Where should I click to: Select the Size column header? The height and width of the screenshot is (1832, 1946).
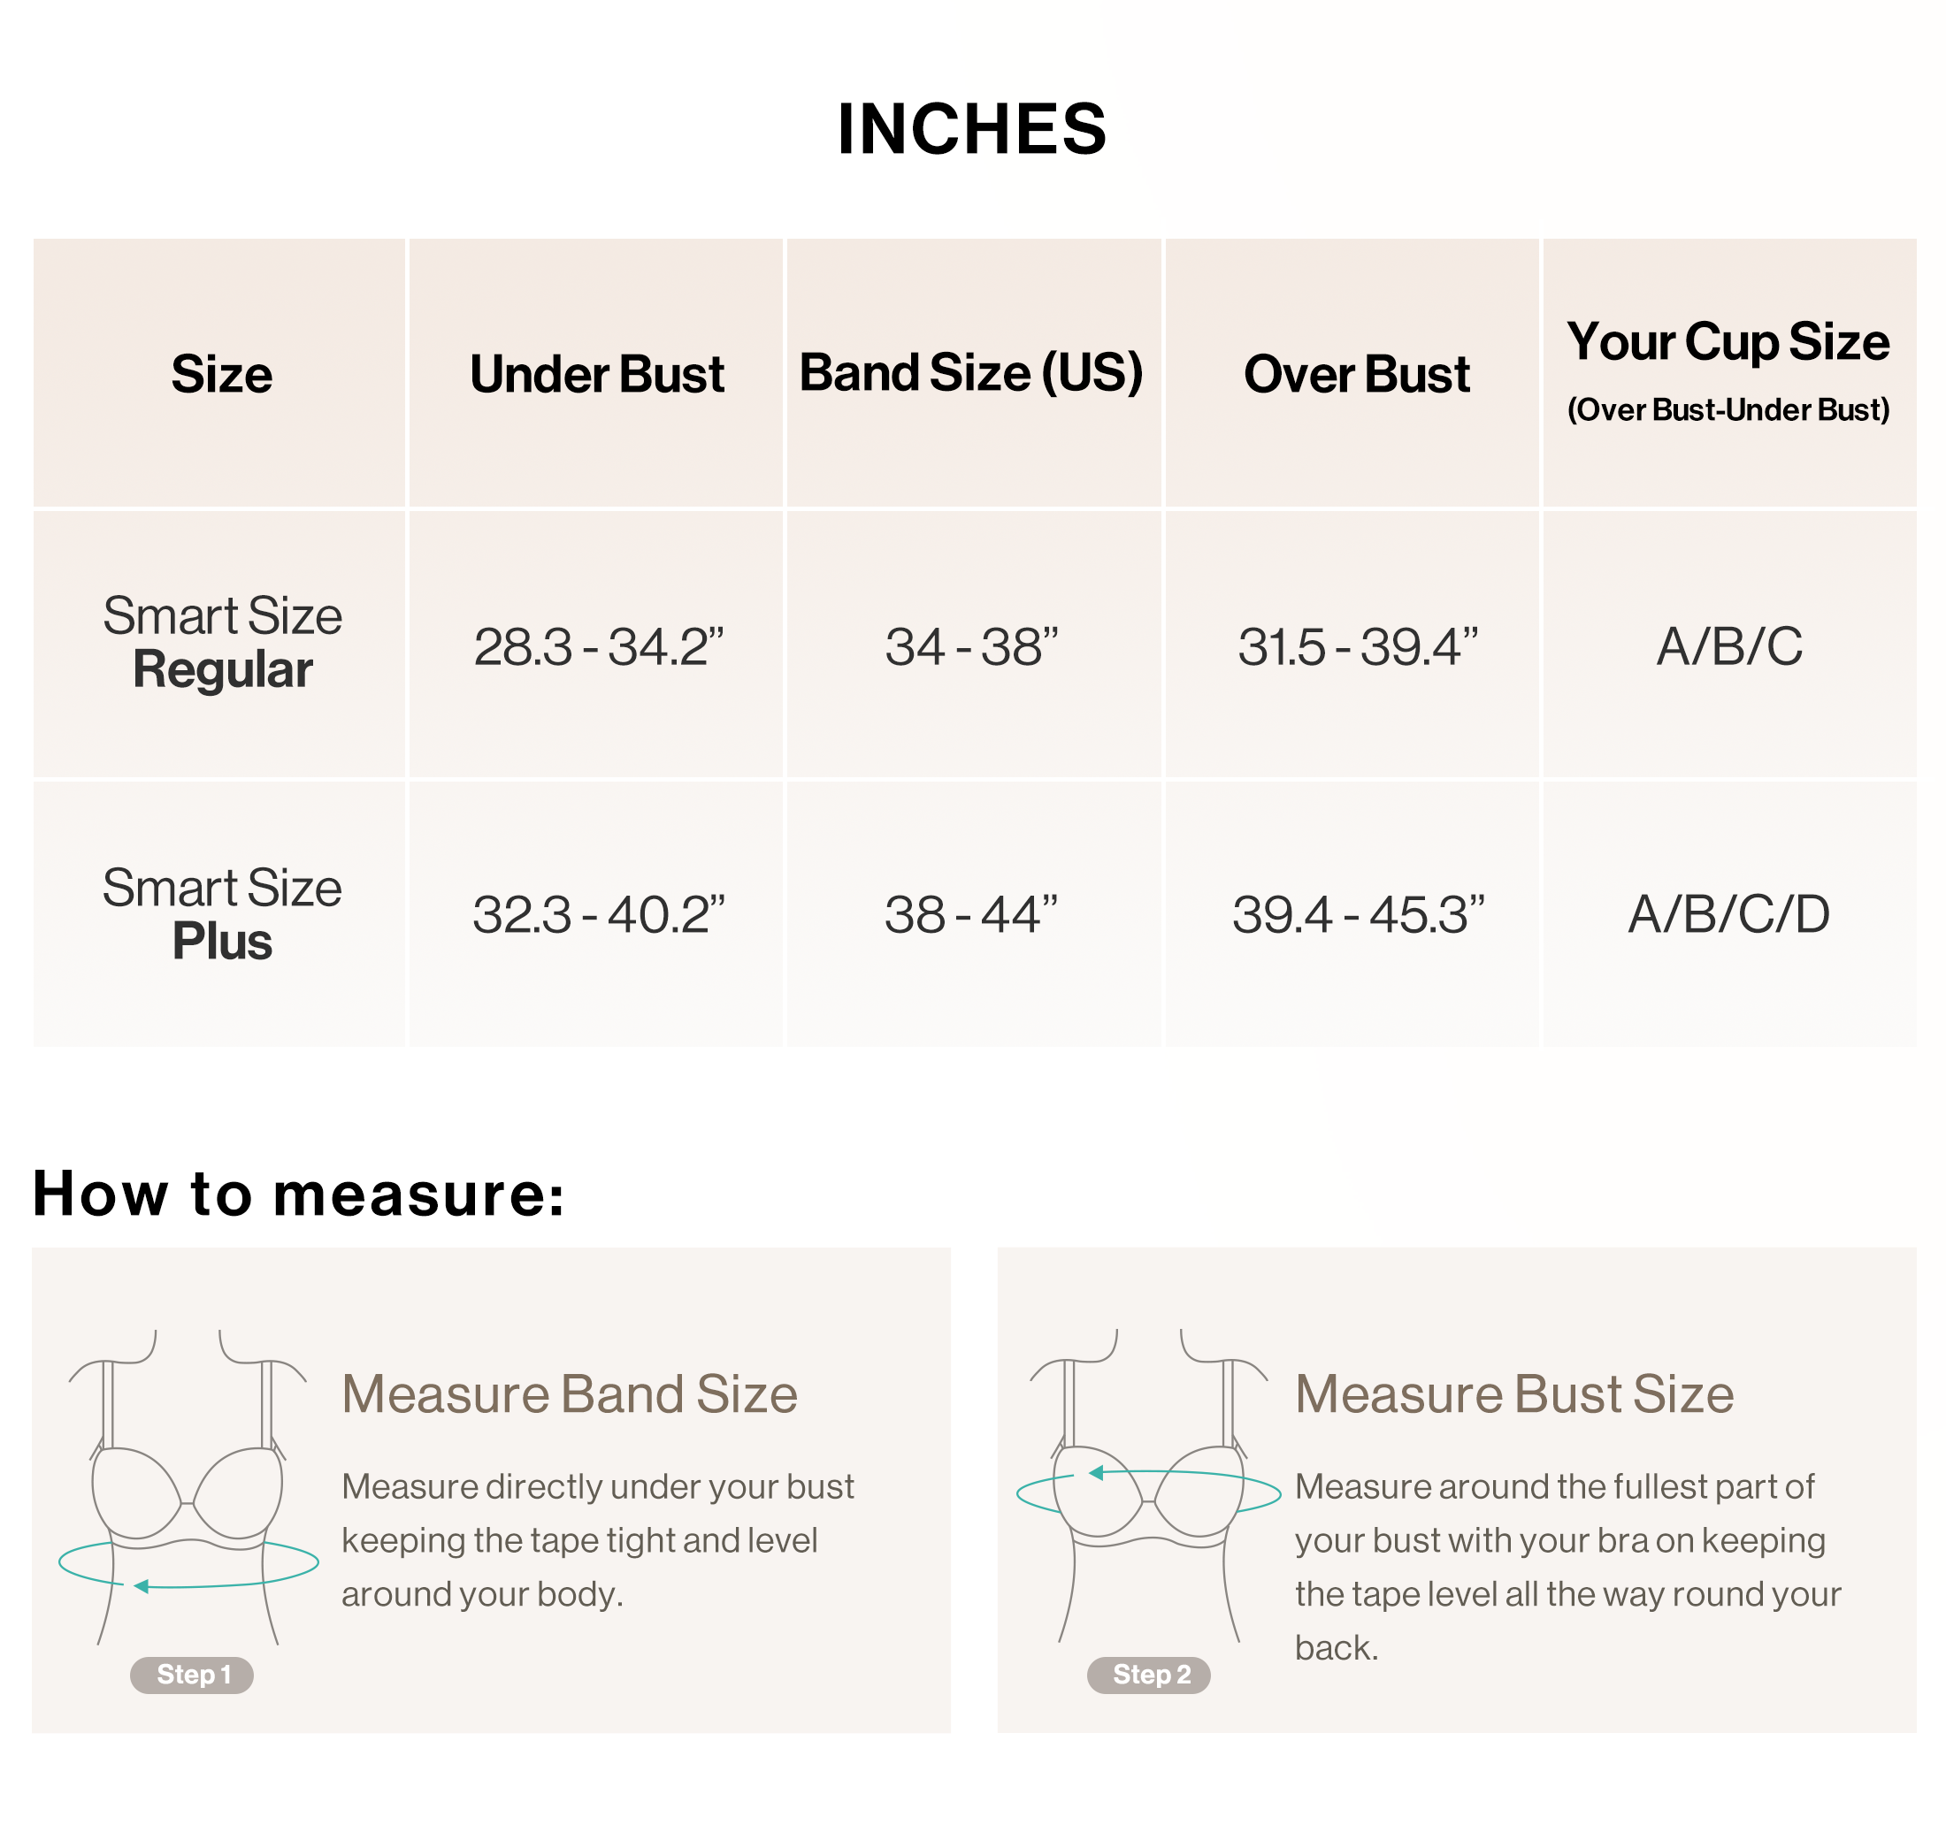click(221, 374)
